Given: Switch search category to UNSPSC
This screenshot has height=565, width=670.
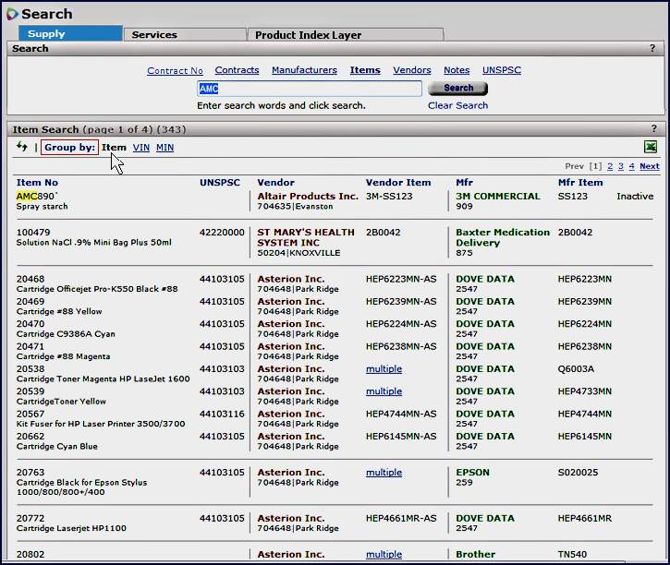Looking at the screenshot, I should pyautogui.click(x=502, y=70).
